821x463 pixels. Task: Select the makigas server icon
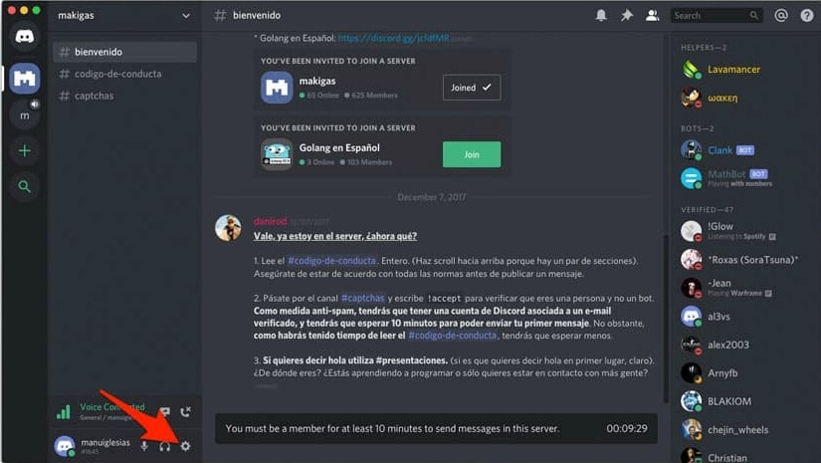click(25, 78)
